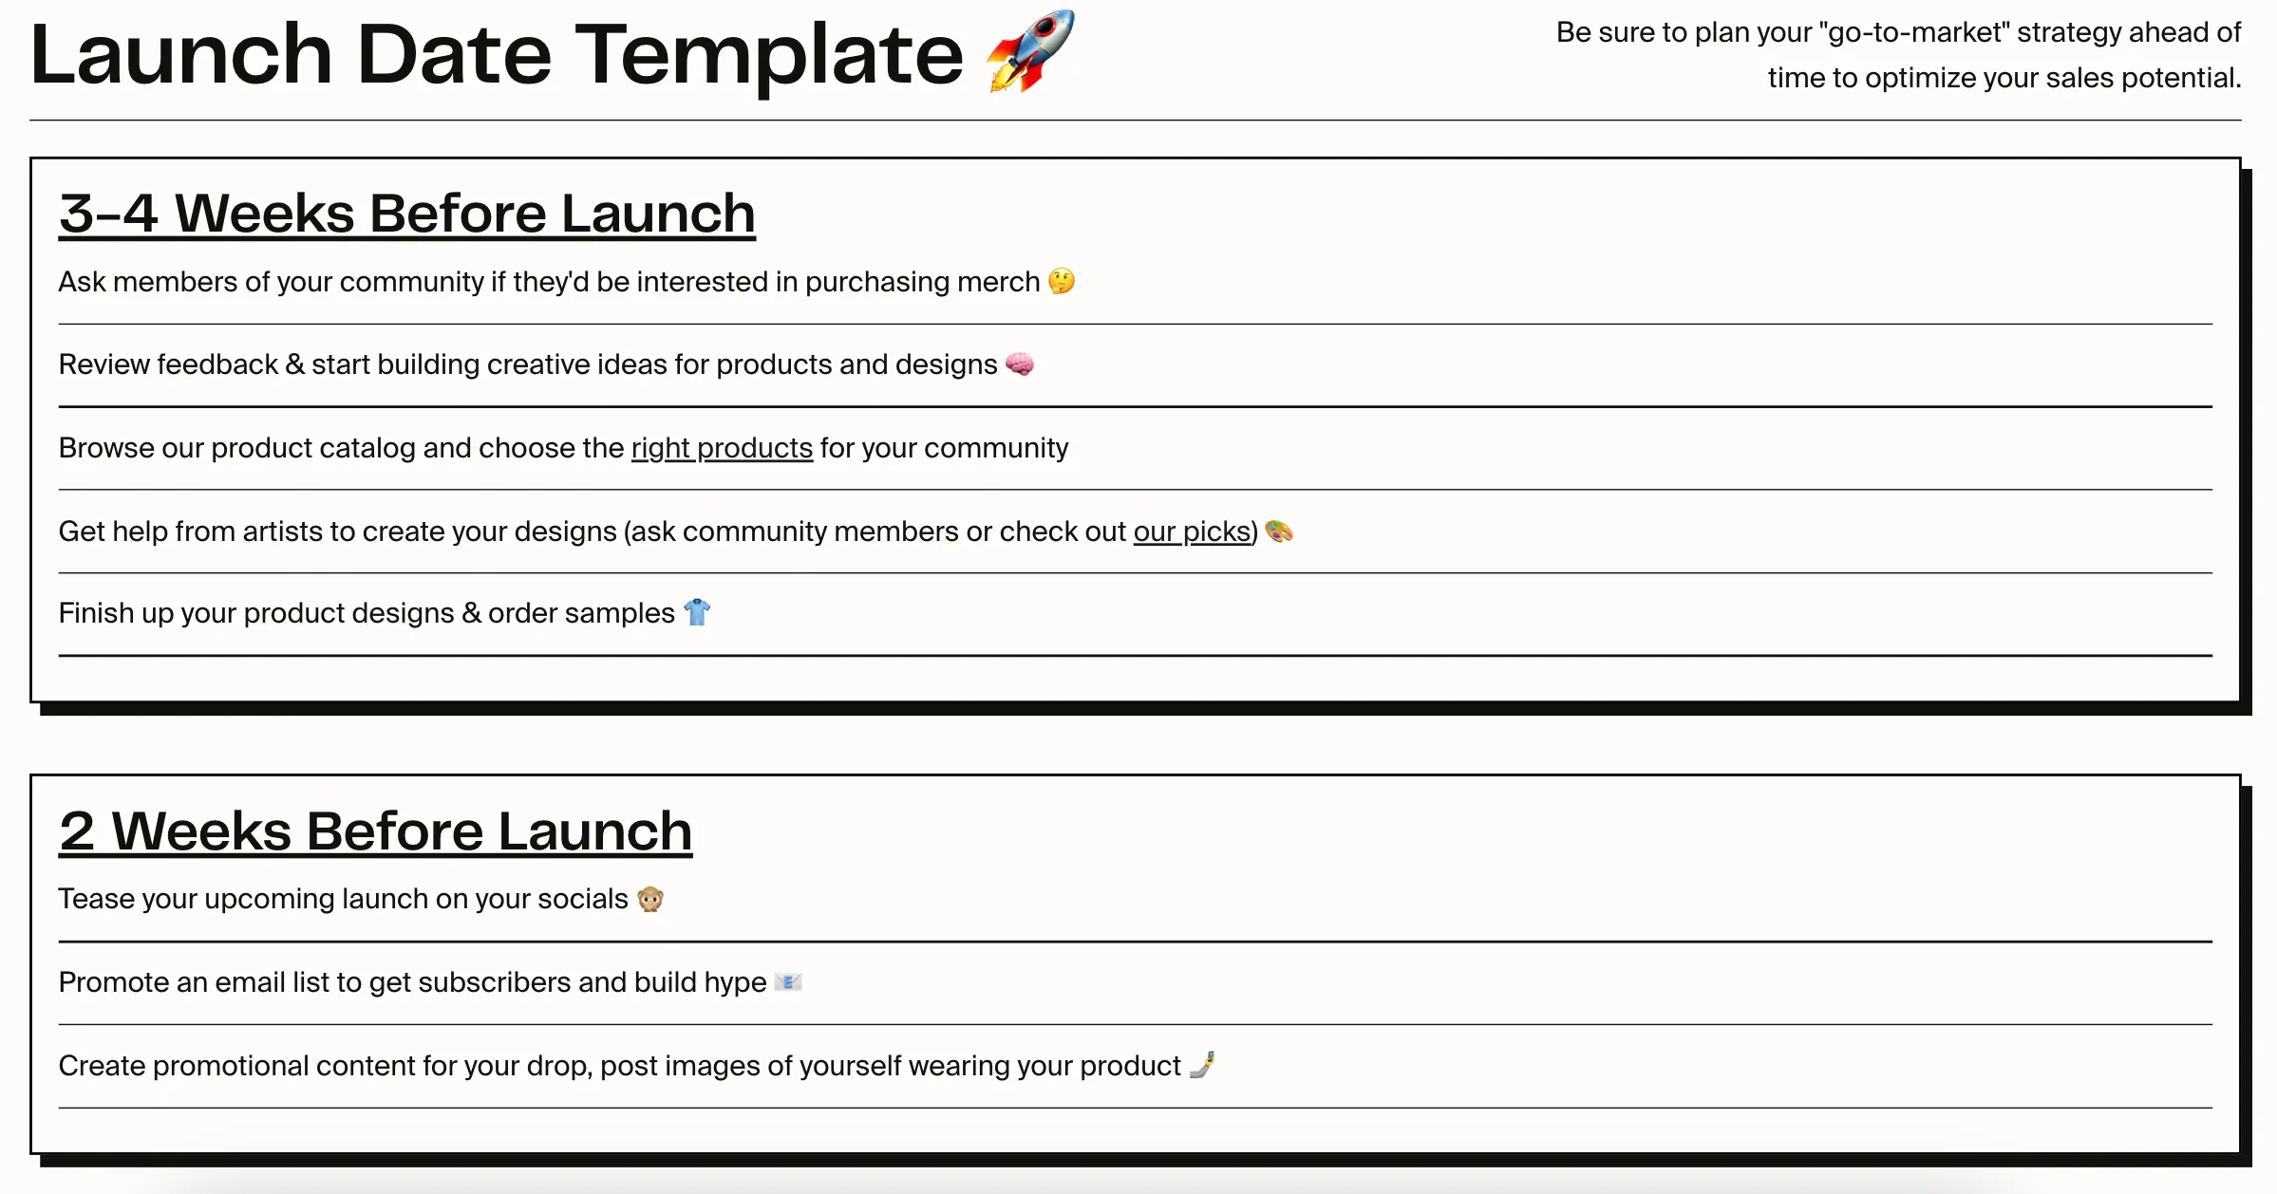
Task: Click the brain emoji after designs
Action: [1020, 364]
